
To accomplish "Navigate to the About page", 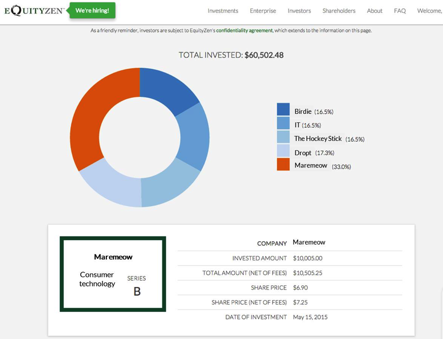I will tap(375, 11).
